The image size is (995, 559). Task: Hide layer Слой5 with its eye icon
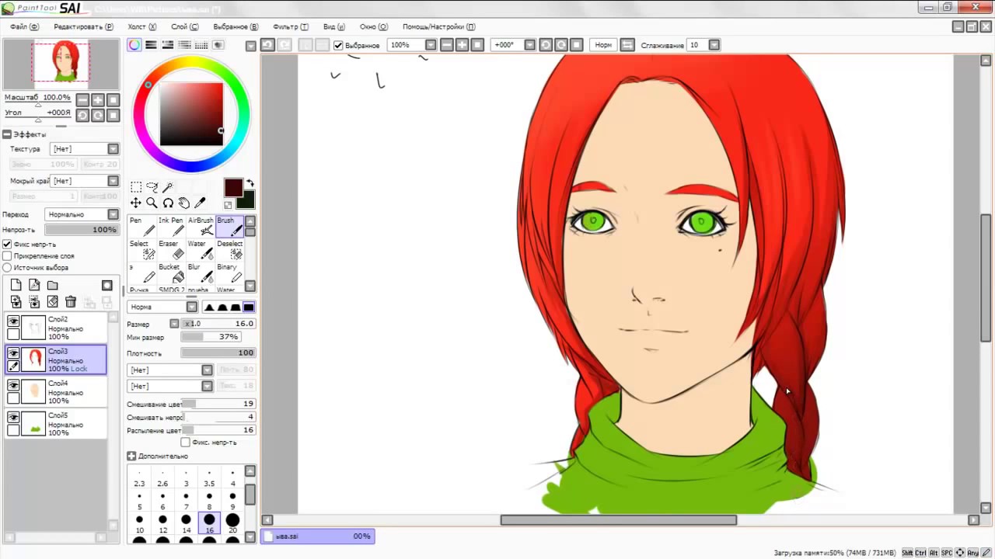(13, 417)
